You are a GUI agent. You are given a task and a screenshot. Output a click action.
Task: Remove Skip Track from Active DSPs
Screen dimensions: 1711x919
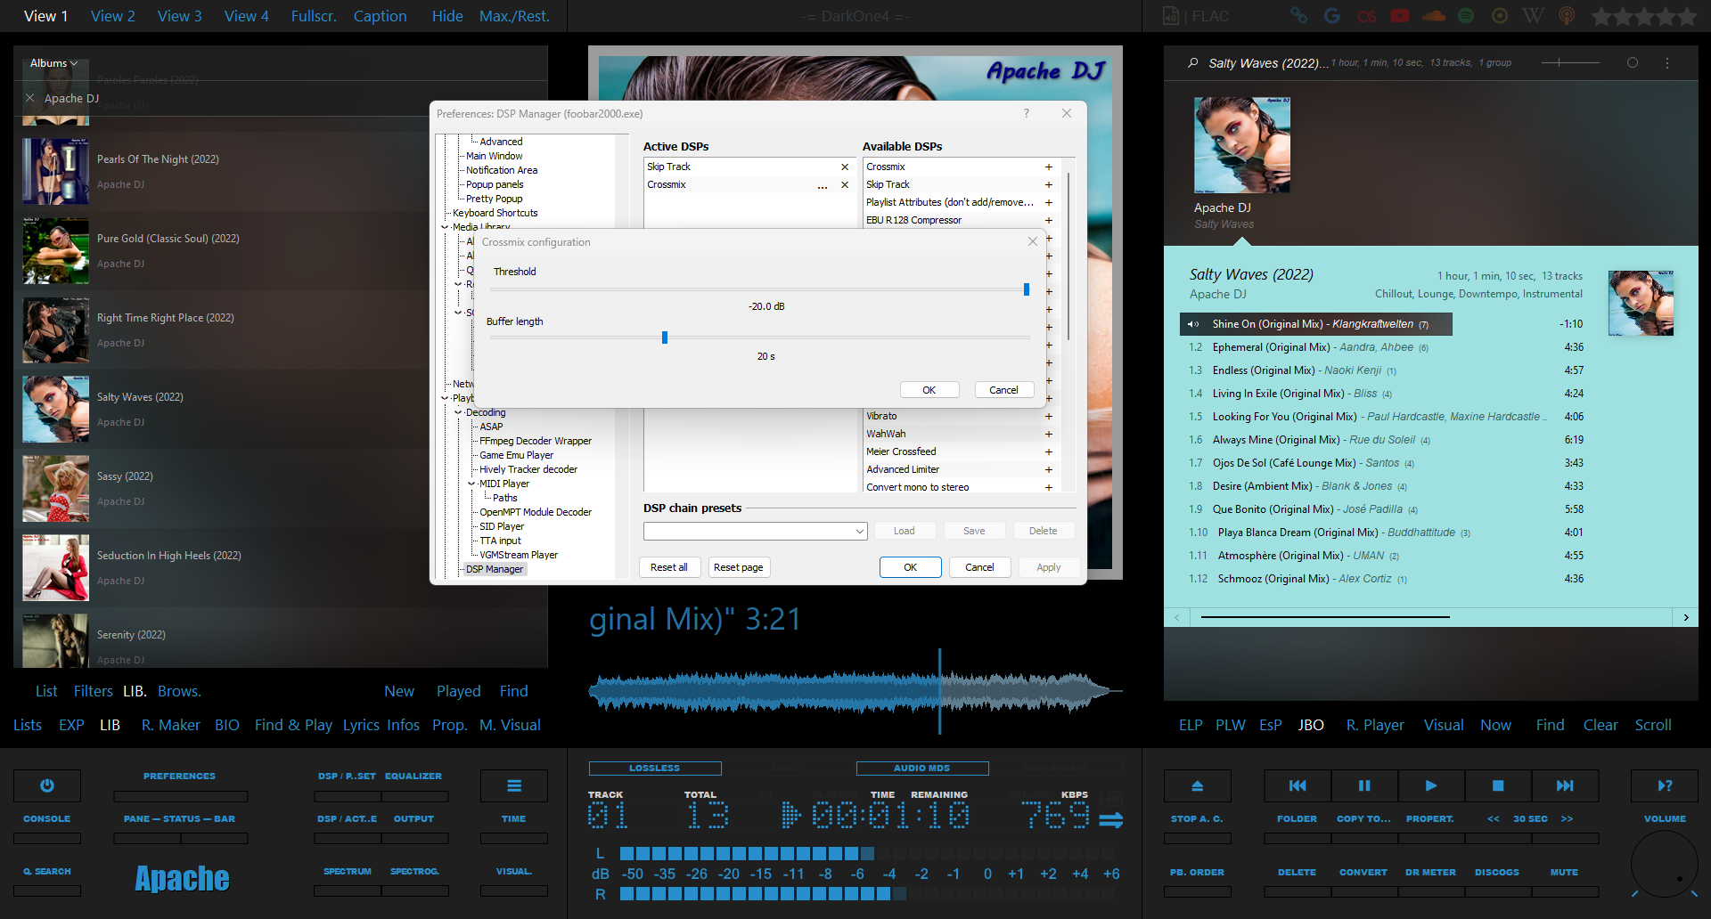coord(845,167)
